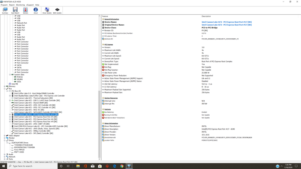Open File Explorer from the taskbar
This screenshot has height=169, width=301.
(x=78, y=166)
